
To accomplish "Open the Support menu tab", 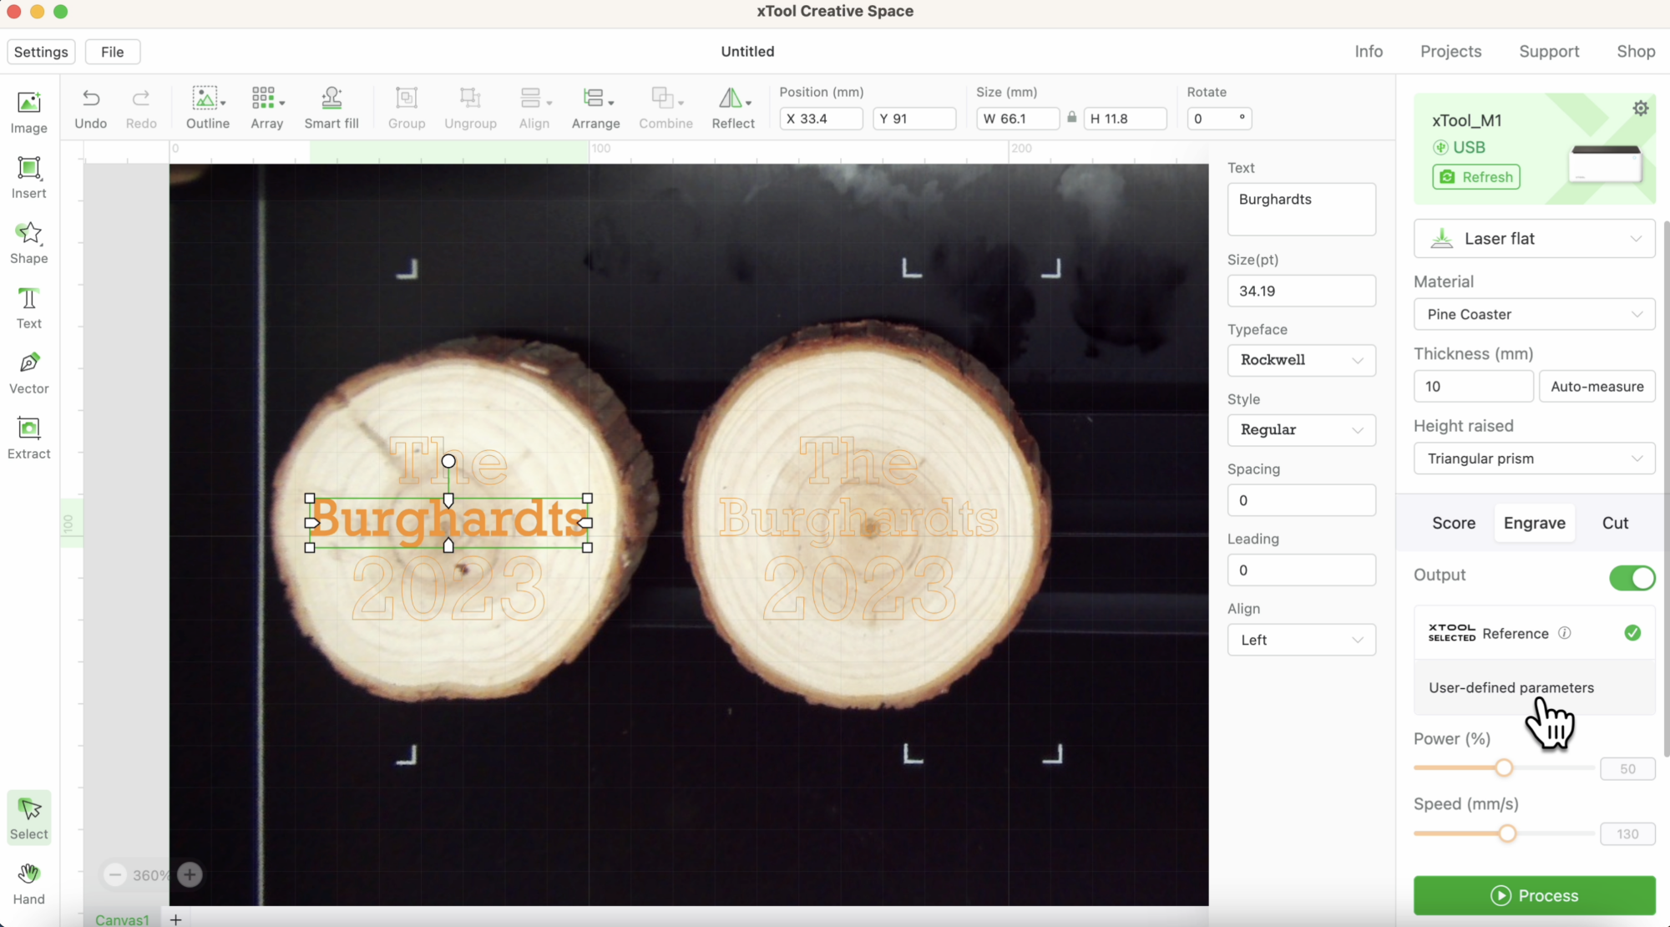I will 1549,52.
